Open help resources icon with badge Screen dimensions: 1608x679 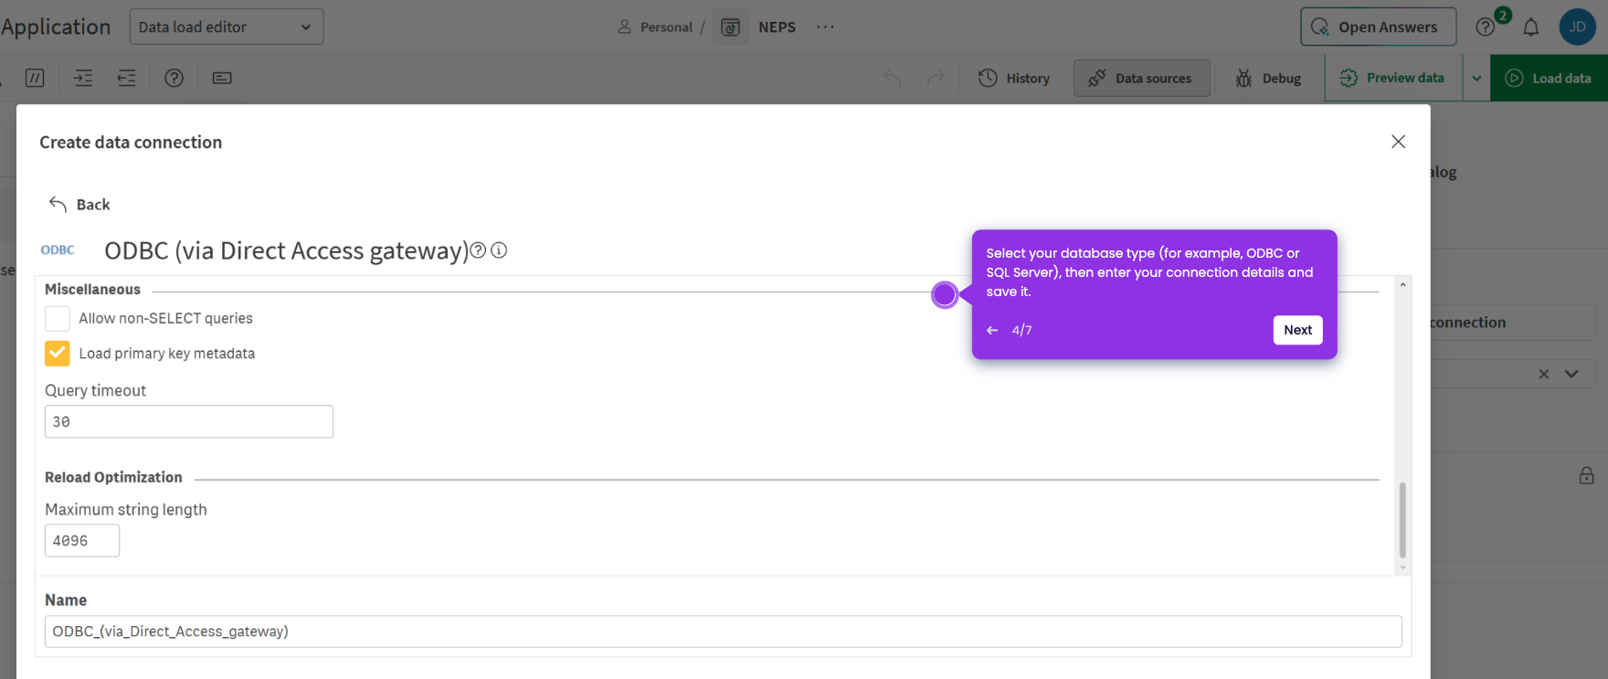click(1486, 27)
